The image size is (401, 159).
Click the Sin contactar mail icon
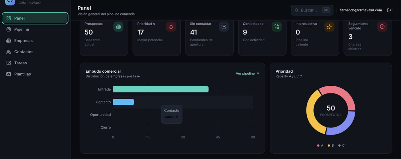(x=224, y=27)
